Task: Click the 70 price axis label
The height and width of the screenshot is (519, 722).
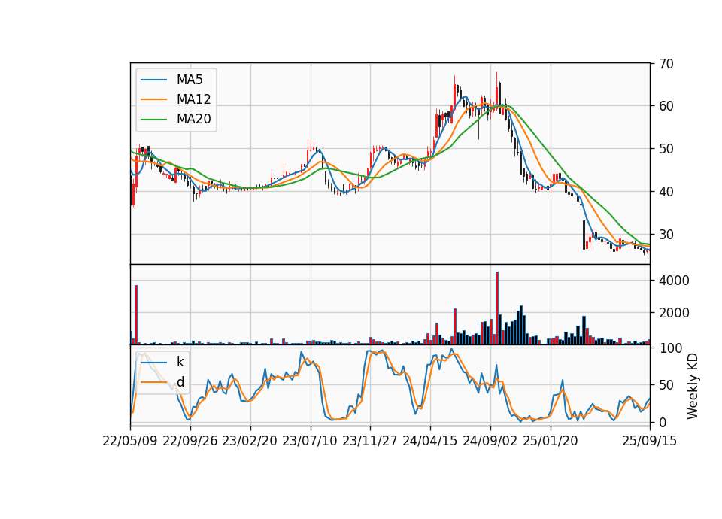Action: click(666, 64)
